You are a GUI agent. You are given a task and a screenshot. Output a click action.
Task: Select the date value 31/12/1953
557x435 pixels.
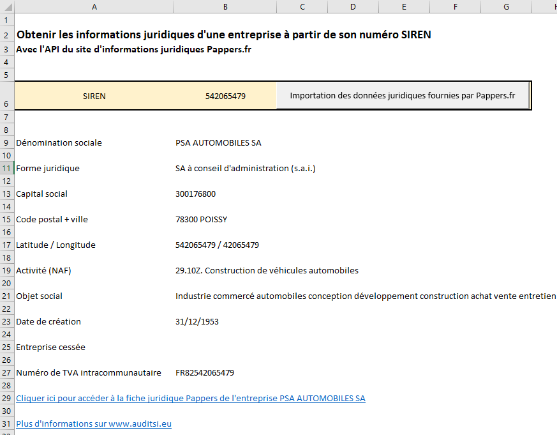tap(197, 321)
